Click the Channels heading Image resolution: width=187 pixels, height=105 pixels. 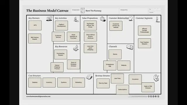point(113,47)
